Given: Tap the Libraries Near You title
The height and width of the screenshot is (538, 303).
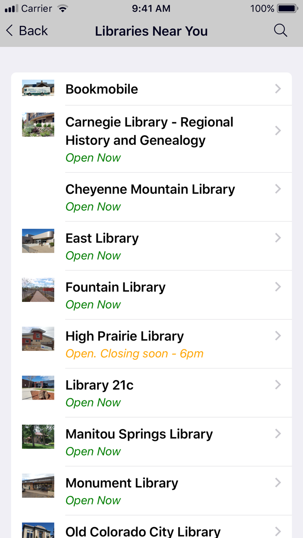Looking at the screenshot, I should (151, 31).
